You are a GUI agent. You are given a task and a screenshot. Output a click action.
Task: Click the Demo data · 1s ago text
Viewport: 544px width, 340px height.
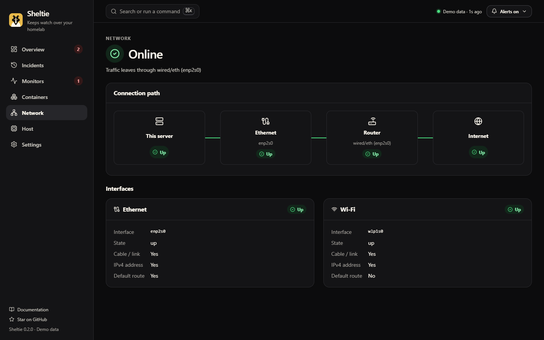(462, 11)
